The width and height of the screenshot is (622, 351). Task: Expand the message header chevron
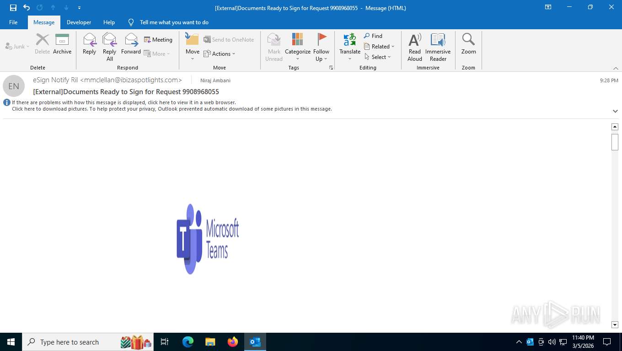[615, 111]
